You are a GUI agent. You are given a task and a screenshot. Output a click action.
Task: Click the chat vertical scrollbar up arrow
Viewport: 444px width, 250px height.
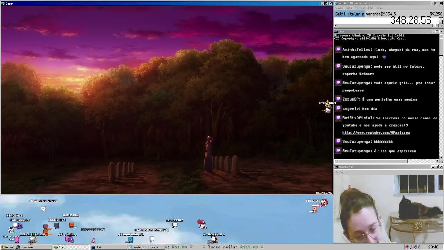441,36
